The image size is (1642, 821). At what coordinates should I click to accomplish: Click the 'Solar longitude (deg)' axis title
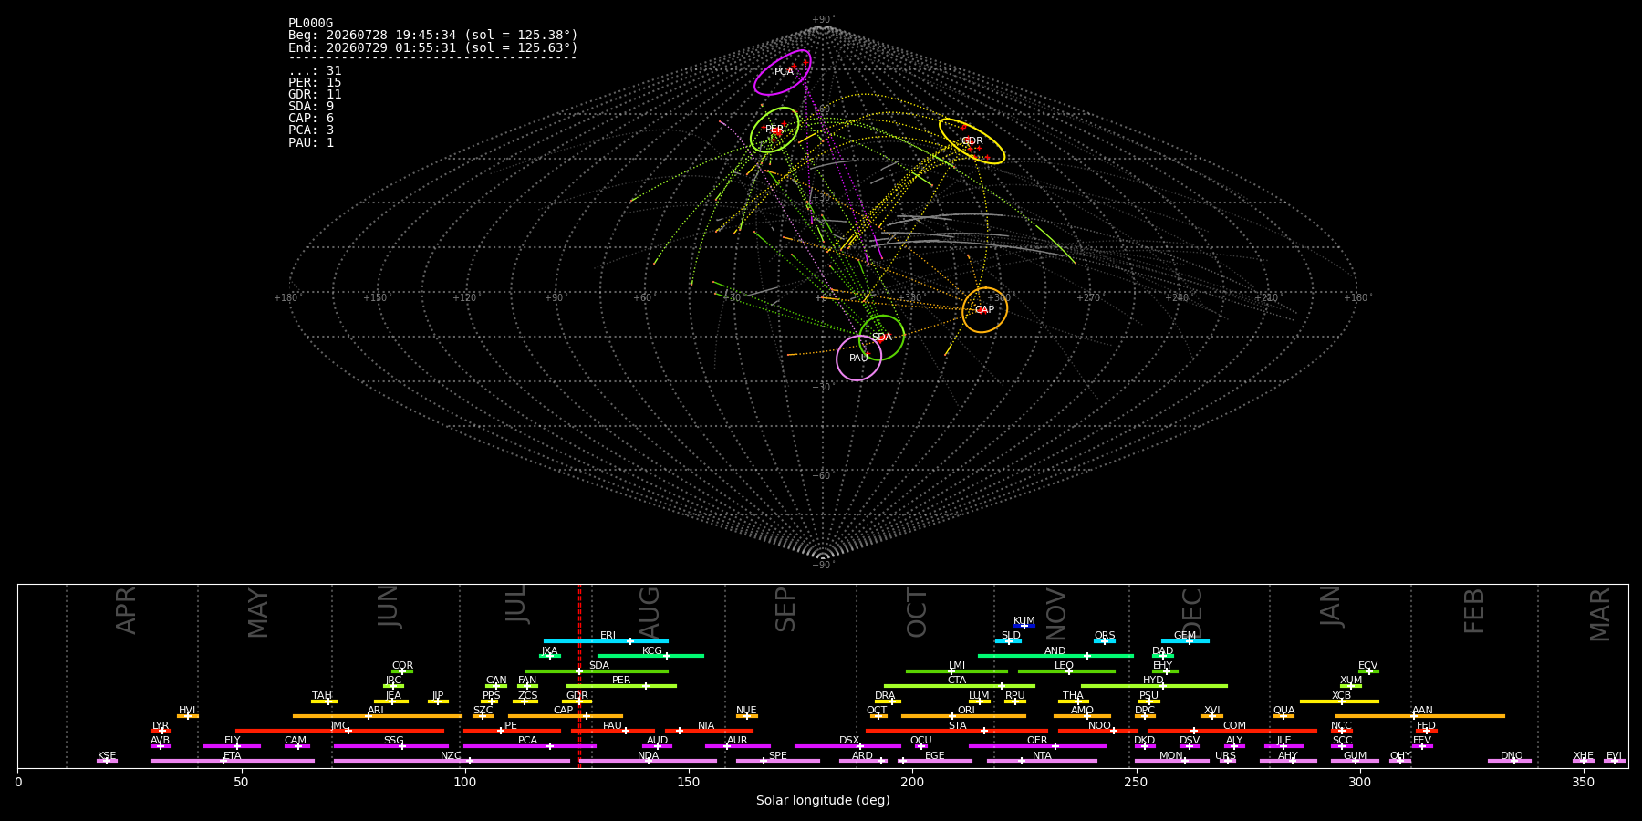[x=823, y=801]
